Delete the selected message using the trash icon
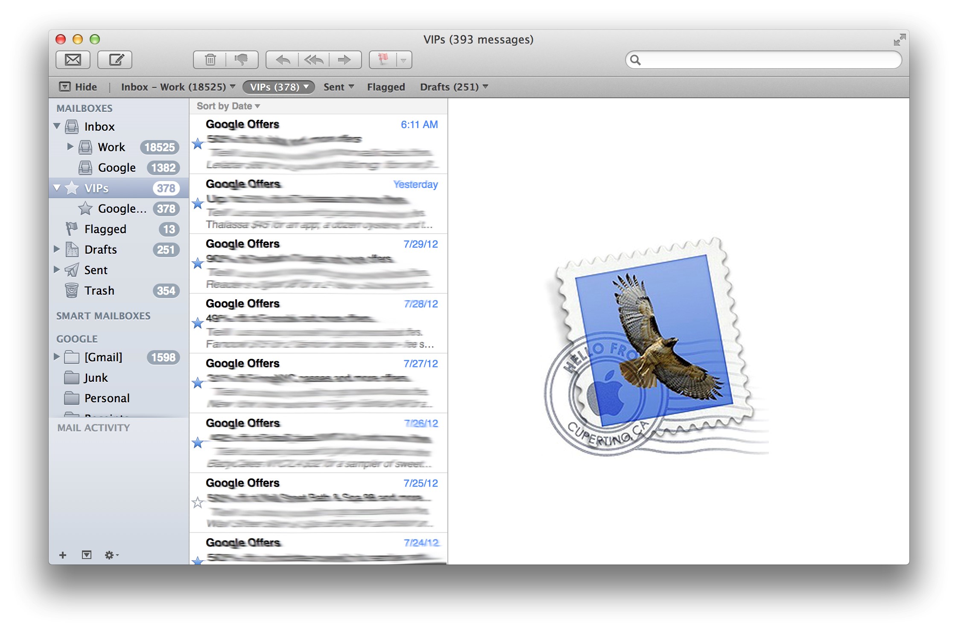 point(210,60)
